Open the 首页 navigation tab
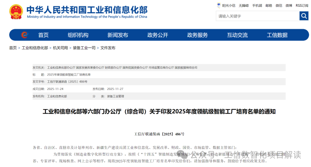311x167 pixels. click(x=43, y=35)
